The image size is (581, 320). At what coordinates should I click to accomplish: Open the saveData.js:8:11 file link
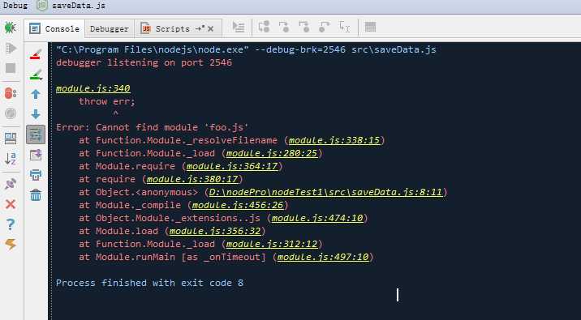325,192
